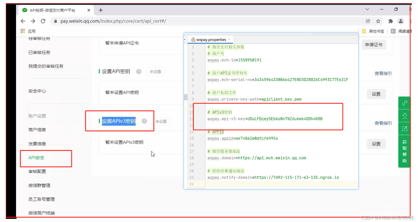Open 商户信息 in the sidebar
Screen dimensions: 418x222
tap(37, 130)
